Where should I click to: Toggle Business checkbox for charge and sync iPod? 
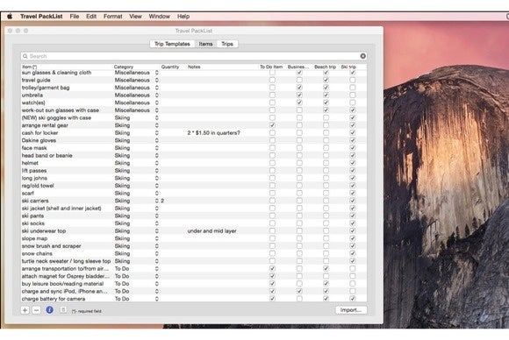[299, 291]
